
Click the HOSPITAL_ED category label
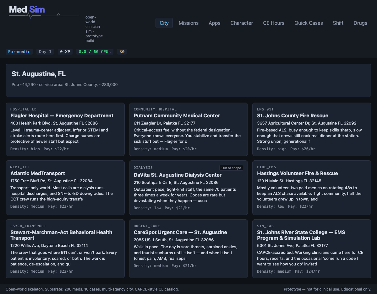23,109
